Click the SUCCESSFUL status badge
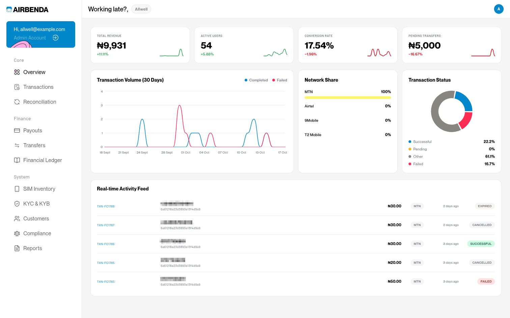 point(481,244)
